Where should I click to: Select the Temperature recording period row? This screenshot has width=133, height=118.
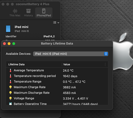tap(57, 76)
